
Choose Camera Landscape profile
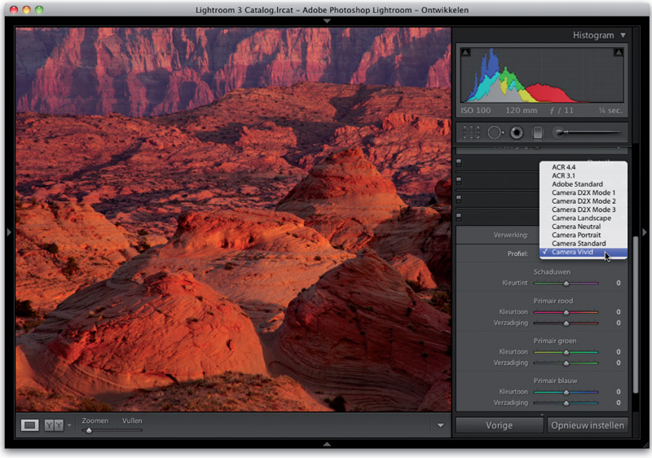(584, 218)
